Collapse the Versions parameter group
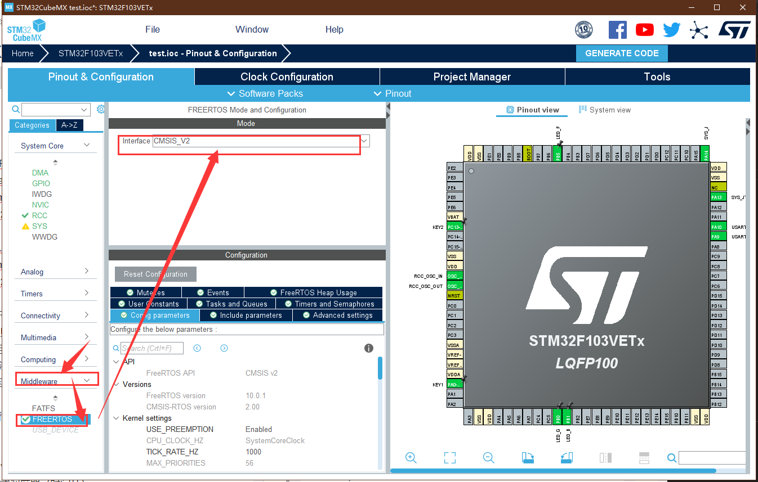This screenshot has height=482, width=758. [x=117, y=384]
